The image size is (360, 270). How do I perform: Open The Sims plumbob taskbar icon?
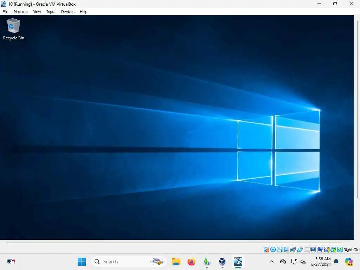(207, 262)
